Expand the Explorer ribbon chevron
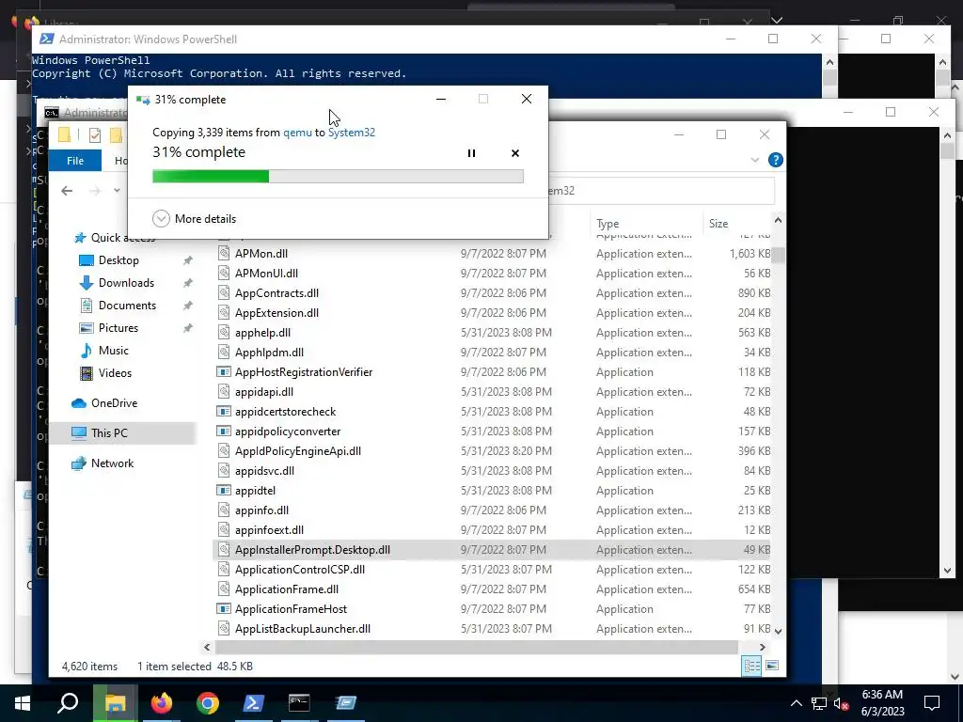This screenshot has height=722, width=963. click(755, 160)
